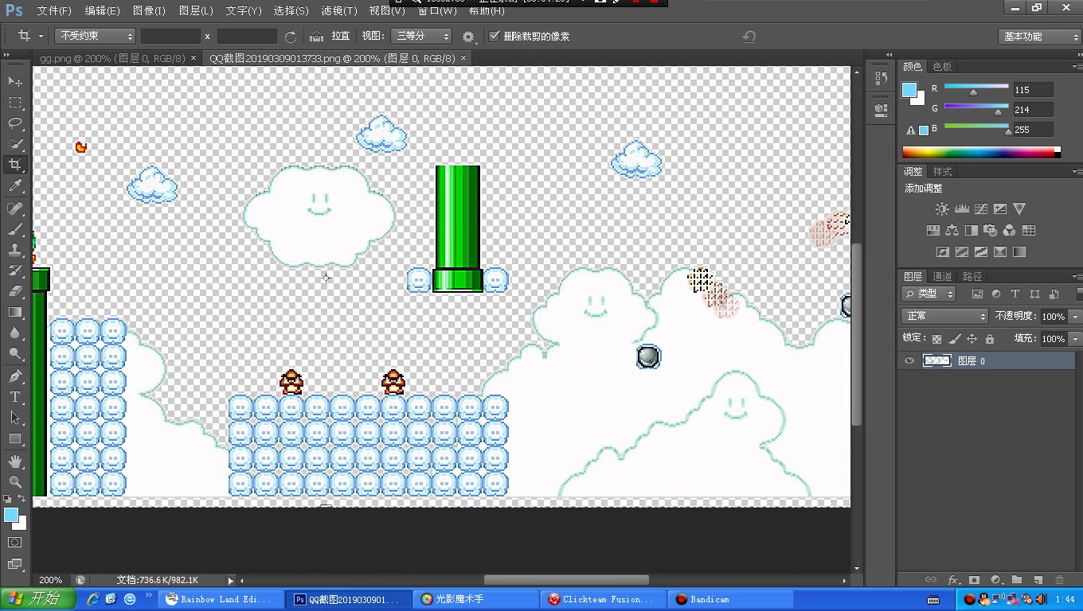Select the Gradient tool
The width and height of the screenshot is (1083, 611).
coord(15,312)
